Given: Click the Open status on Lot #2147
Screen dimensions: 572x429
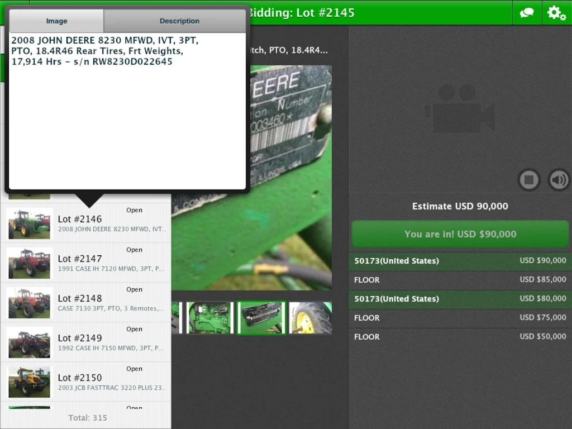Looking at the screenshot, I should coord(134,250).
